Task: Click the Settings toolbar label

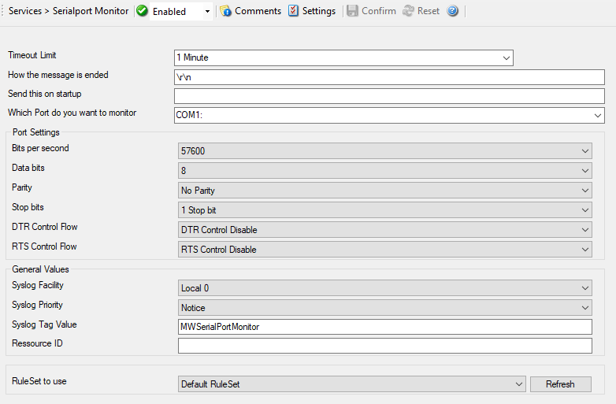Action: point(319,11)
